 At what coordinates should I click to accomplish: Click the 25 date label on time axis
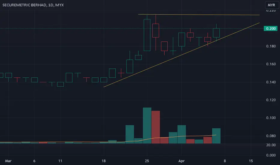tap(147, 161)
